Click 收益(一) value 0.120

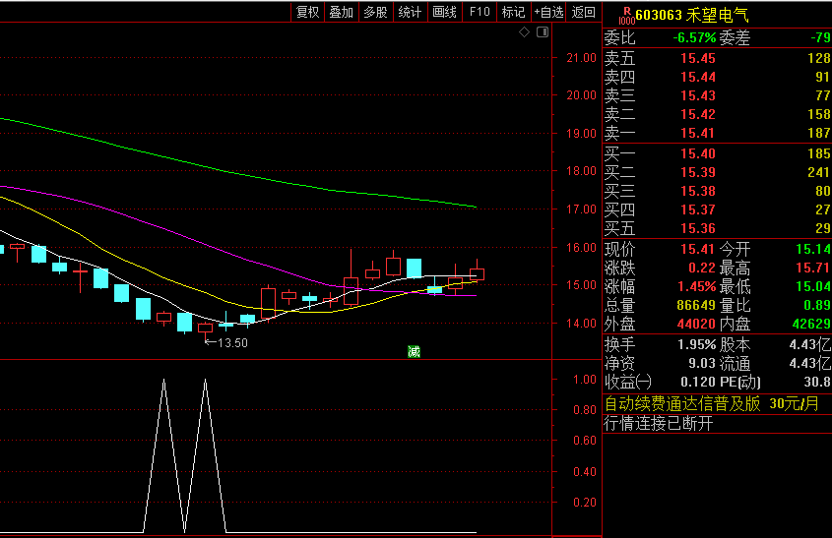(698, 382)
